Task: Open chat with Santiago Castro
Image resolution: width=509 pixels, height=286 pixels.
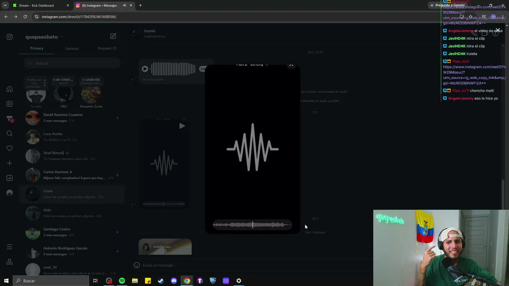Action: 72,232
